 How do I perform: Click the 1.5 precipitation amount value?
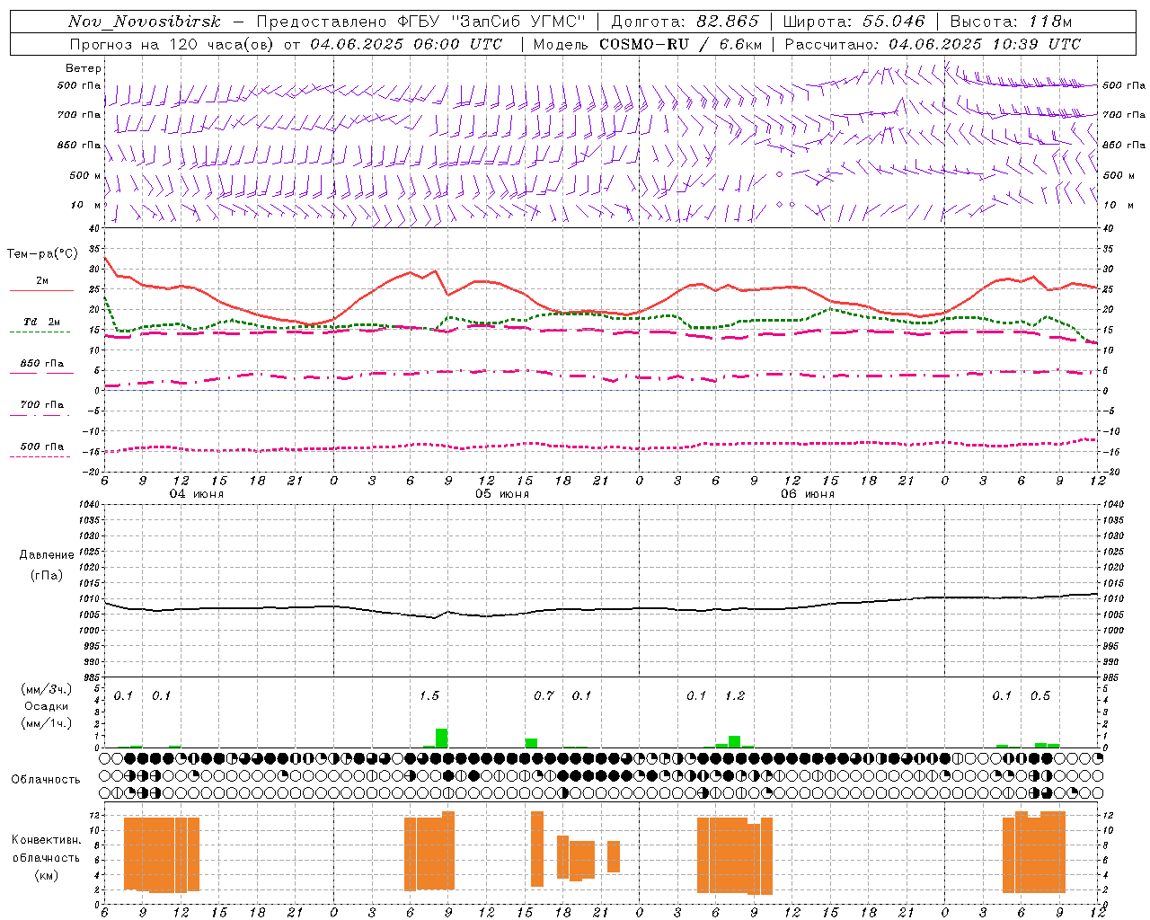pos(429,696)
